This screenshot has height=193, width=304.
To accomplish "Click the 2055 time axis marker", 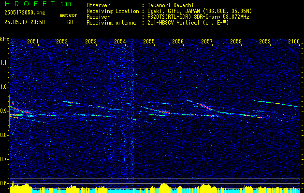I will coord(149,41).
